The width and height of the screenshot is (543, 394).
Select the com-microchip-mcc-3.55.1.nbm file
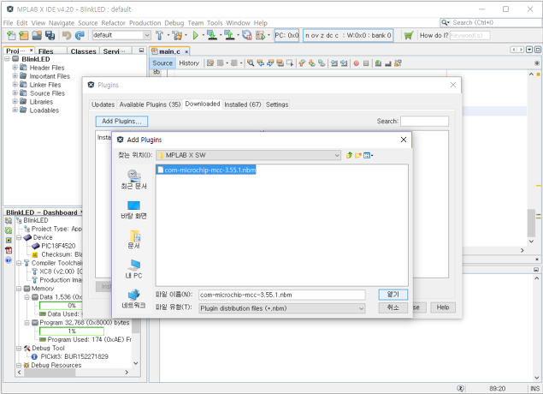pyautogui.click(x=206, y=170)
